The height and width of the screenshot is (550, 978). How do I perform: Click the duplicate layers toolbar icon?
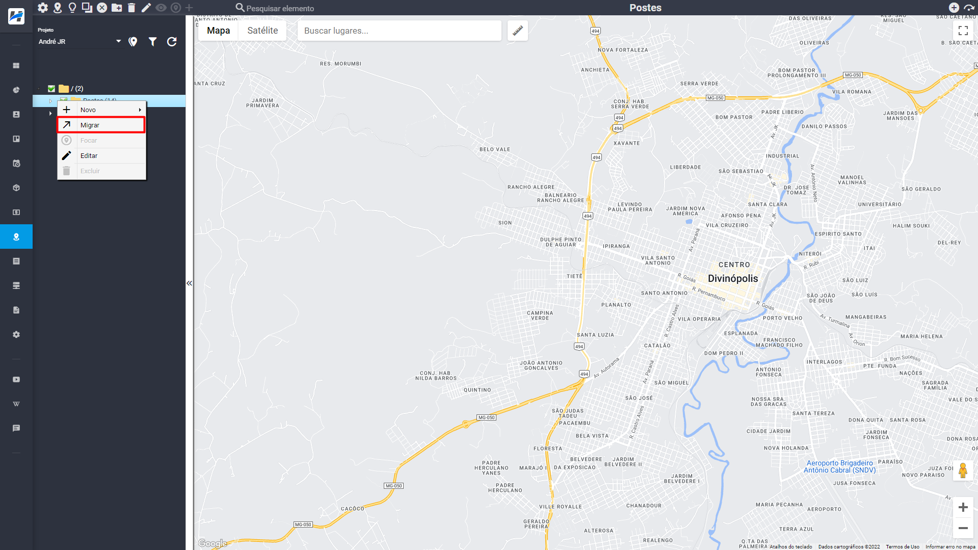87,8
